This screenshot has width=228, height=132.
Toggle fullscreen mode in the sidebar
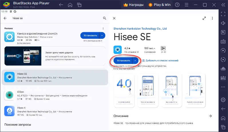tap(223, 14)
